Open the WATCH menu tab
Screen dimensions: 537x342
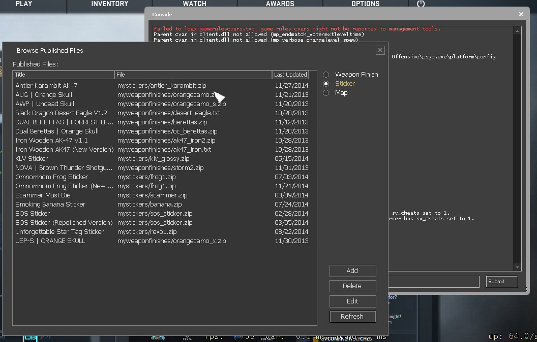tap(195, 4)
